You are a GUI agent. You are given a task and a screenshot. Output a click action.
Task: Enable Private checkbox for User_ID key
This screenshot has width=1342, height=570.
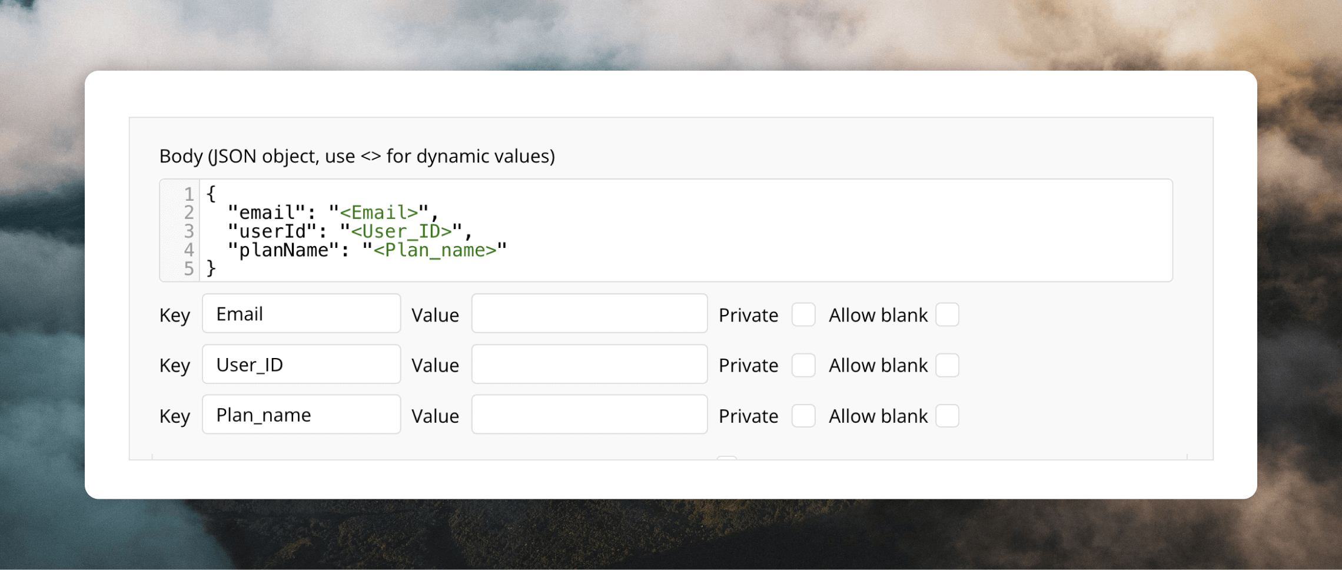coord(803,365)
